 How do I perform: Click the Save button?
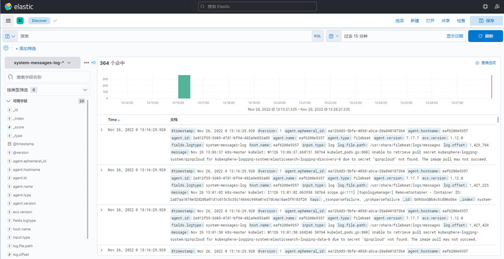click(x=486, y=20)
